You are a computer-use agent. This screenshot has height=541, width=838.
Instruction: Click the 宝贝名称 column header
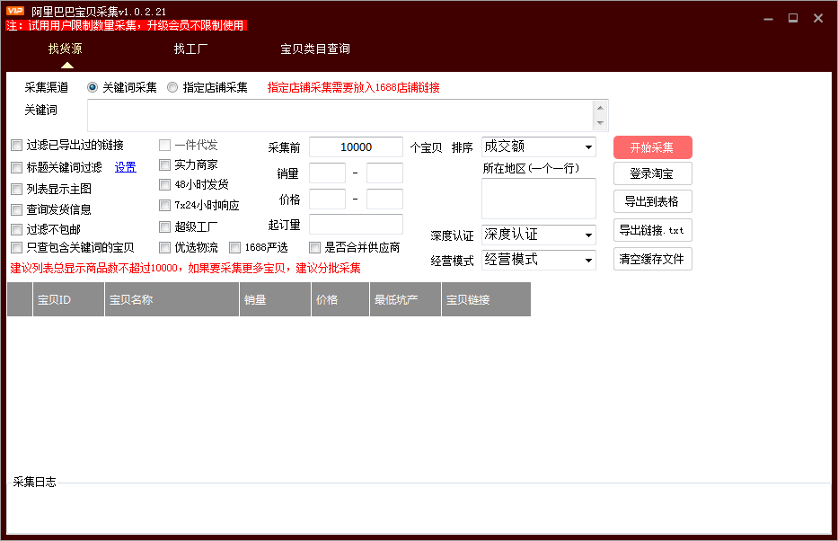[x=172, y=300]
